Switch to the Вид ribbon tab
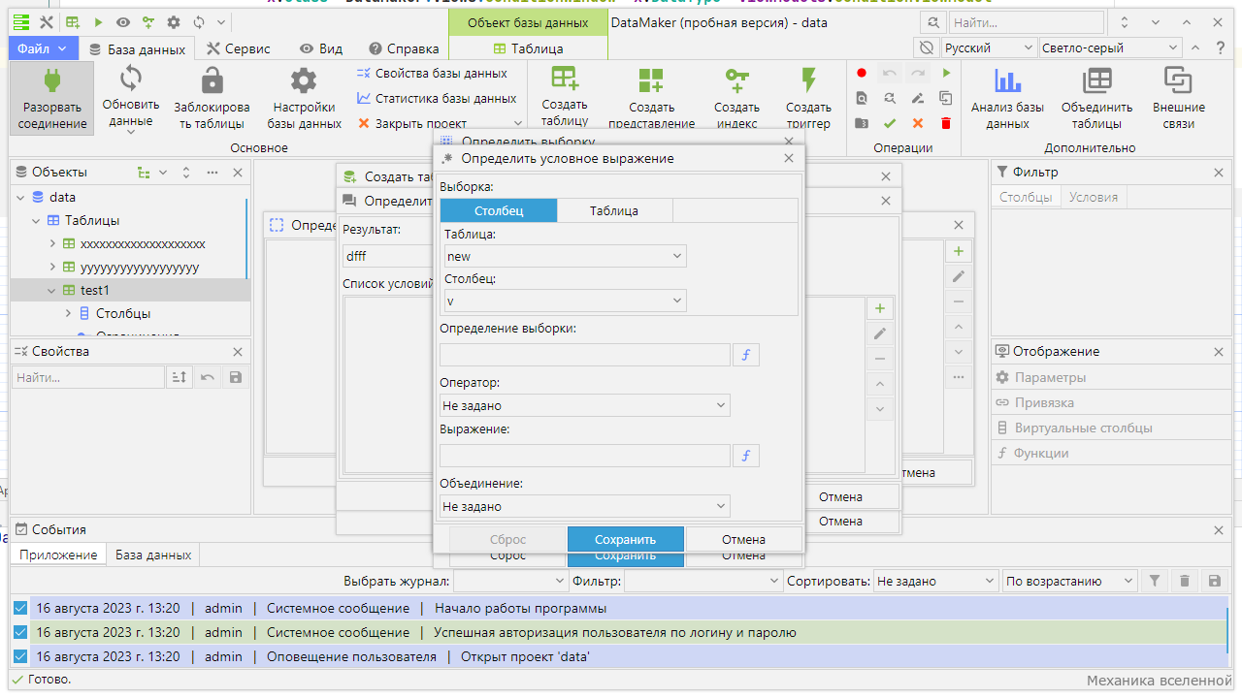This screenshot has height=698, width=1242. tap(321, 48)
